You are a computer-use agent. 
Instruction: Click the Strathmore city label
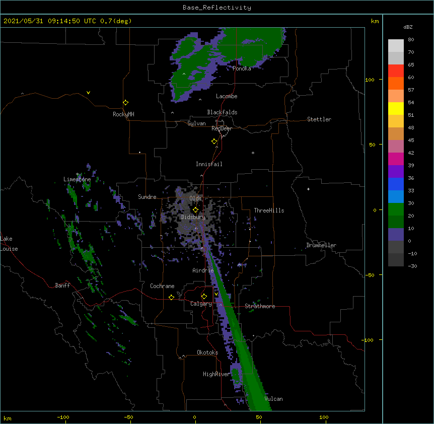(260, 306)
